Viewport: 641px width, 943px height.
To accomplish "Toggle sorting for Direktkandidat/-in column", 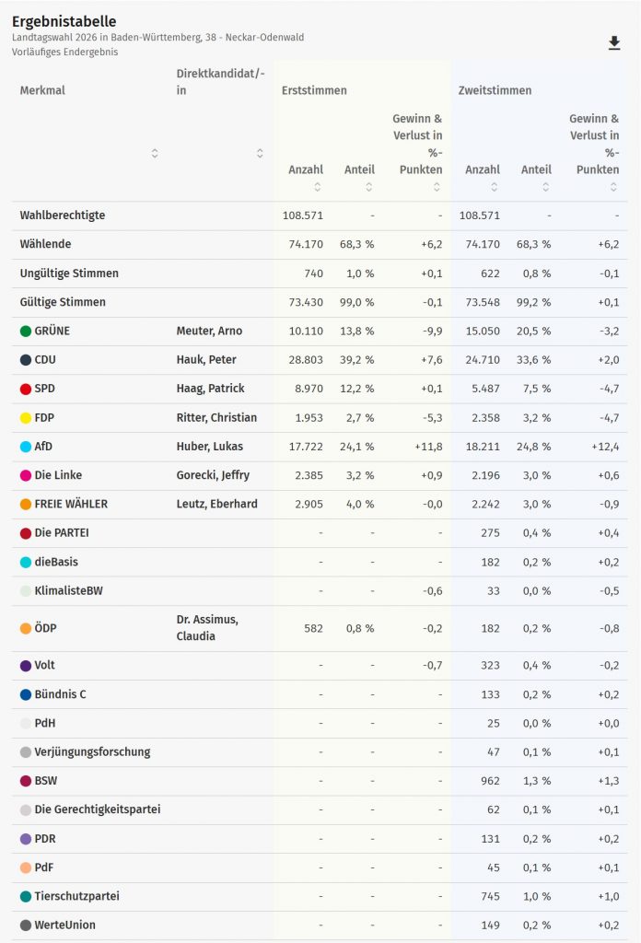I will (x=261, y=153).
